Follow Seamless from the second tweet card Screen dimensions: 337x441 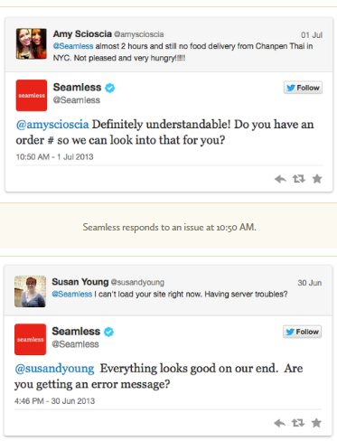coord(302,332)
